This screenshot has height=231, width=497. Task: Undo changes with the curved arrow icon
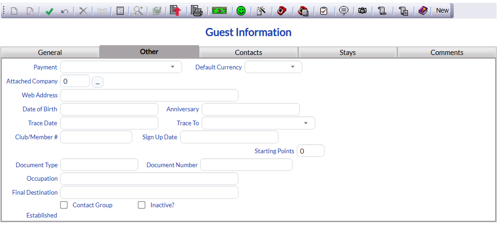(65, 11)
